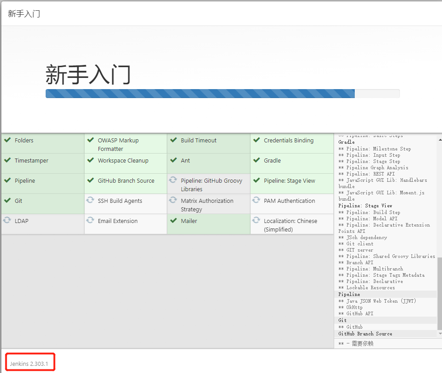Select the Build Timeout installed checkmark
This screenshot has height=373, width=442.
(x=174, y=140)
